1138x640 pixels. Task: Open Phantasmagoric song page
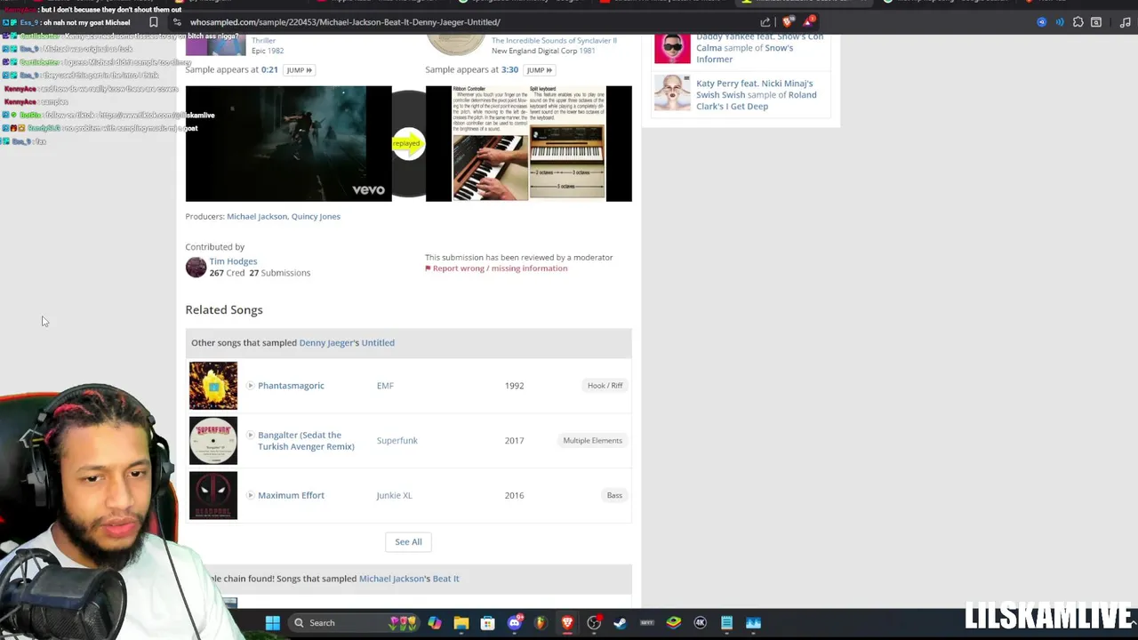tap(291, 386)
